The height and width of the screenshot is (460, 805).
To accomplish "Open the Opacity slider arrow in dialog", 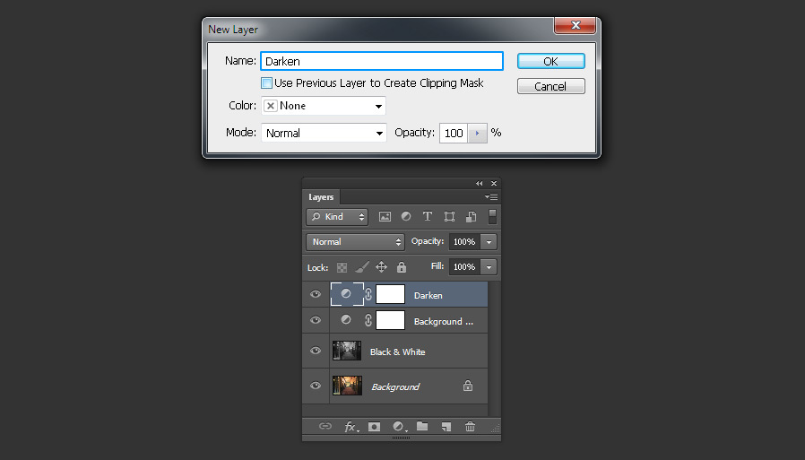I will pos(478,133).
